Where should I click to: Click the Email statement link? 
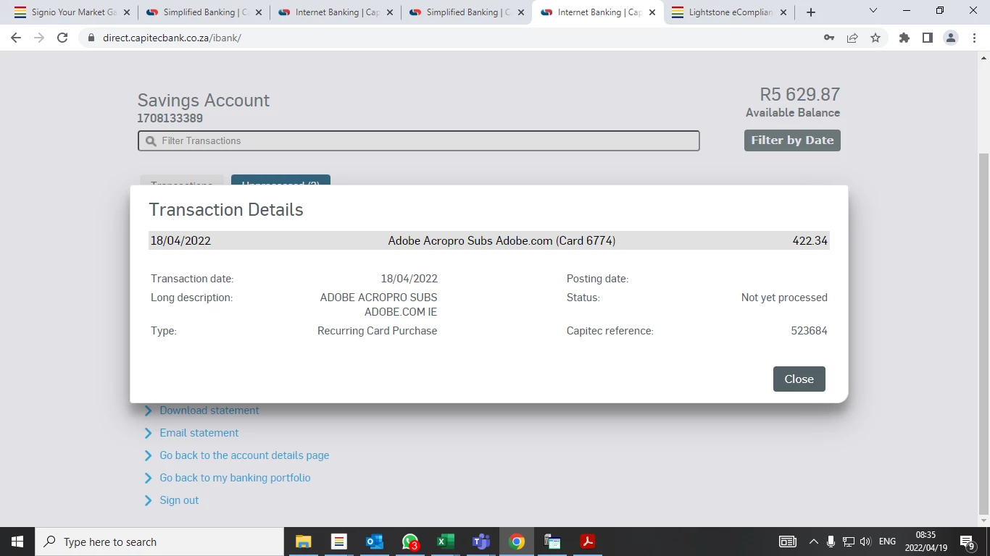pos(199,433)
